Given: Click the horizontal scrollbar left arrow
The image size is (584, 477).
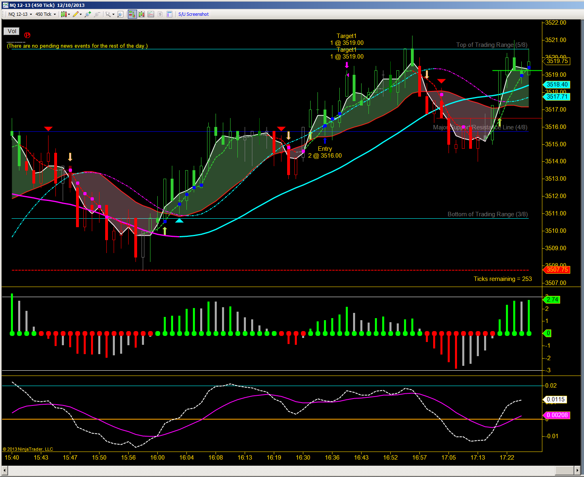Looking at the screenshot, I should [x=5, y=470].
